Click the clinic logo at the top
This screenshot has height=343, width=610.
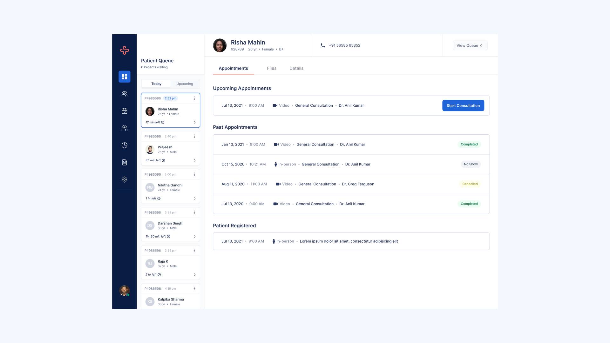[124, 50]
